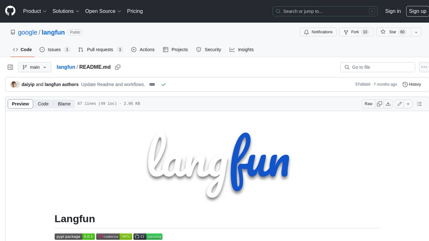
Task: Open the main branch selector
Action: (x=34, y=67)
